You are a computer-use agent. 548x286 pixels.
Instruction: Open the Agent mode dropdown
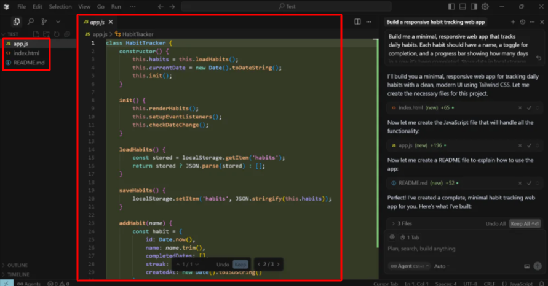[409, 266]
